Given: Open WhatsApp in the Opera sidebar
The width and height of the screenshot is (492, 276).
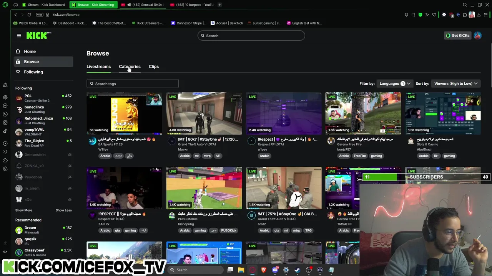Looking at the screenshot, I should [5, 114].
